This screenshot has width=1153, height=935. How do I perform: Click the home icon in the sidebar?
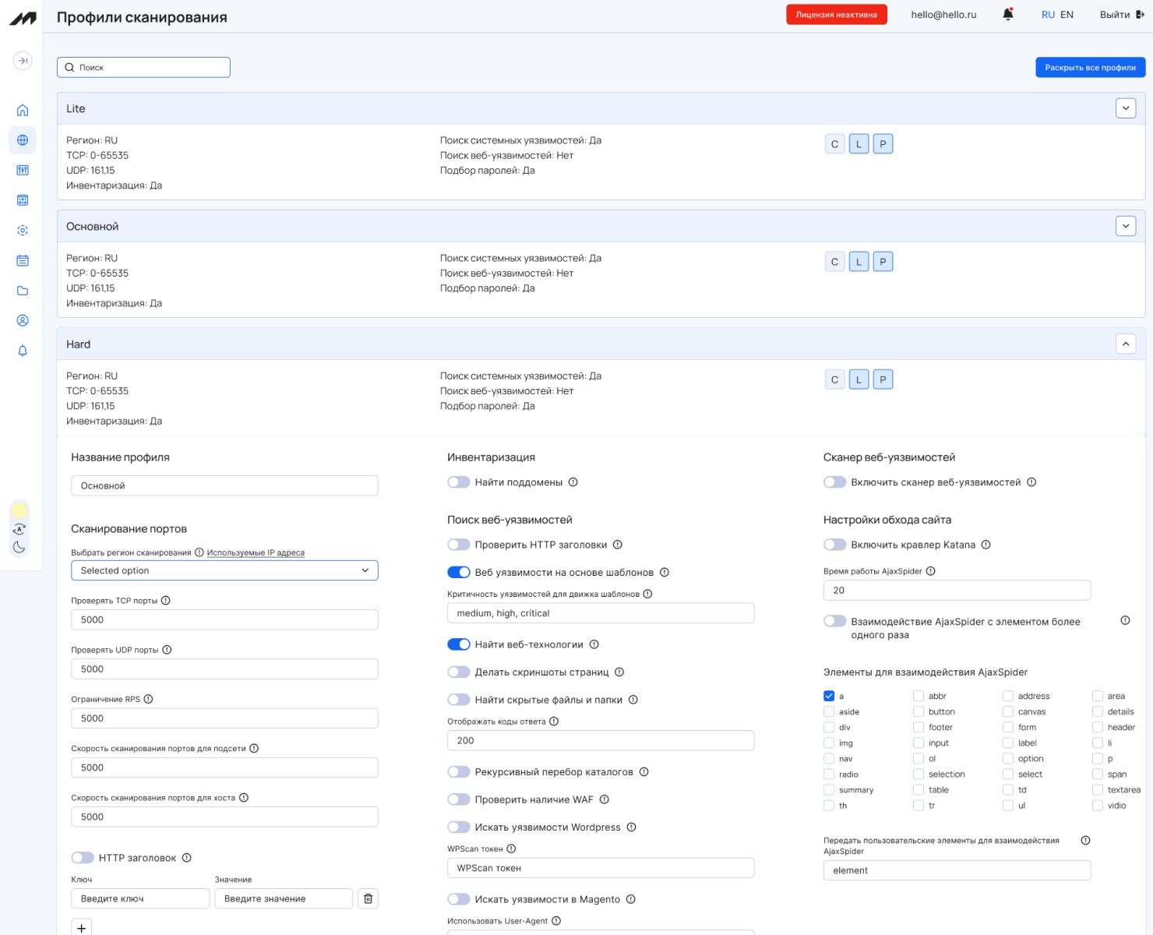click(x=23, y=110)
